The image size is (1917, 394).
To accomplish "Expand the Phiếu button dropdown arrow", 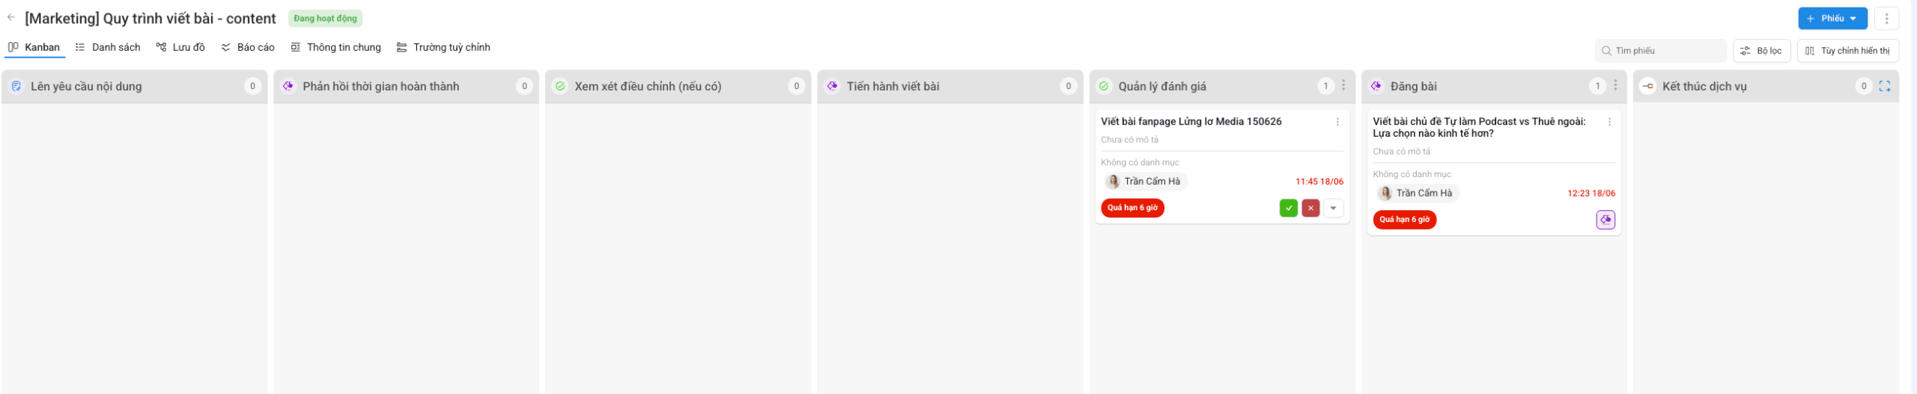I will click(x=1853, y=19).
